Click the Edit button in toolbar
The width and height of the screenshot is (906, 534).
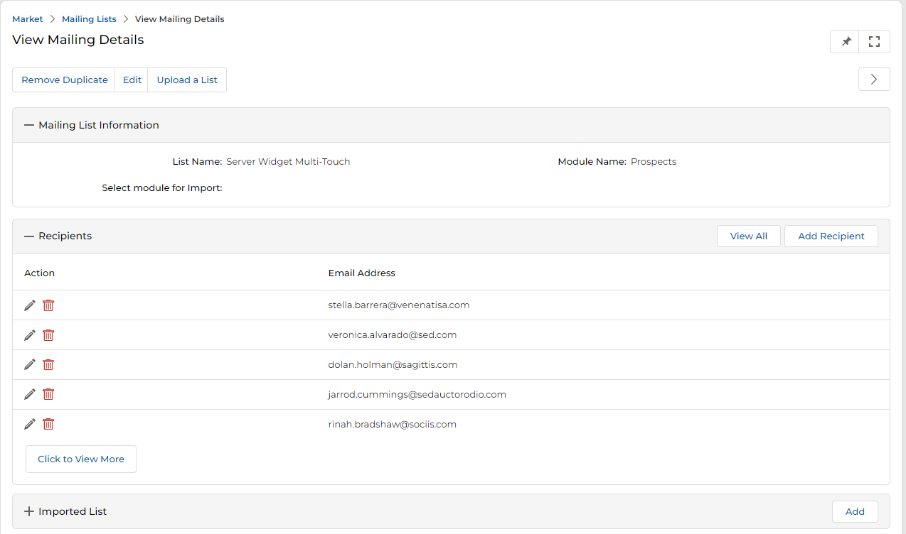pos(132,80)
